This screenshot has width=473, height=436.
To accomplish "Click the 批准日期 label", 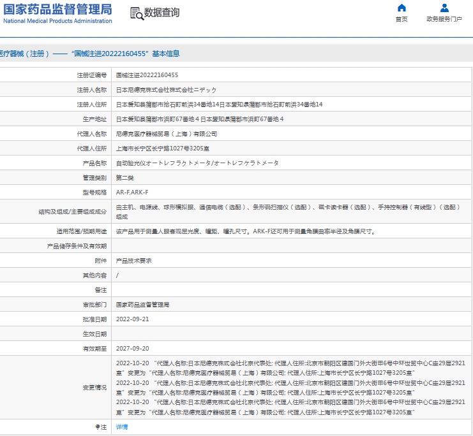I will click(94, 319).
